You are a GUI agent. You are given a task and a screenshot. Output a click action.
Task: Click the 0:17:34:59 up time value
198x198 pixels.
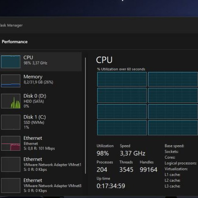pyautogui.click(x=111, y=186)
